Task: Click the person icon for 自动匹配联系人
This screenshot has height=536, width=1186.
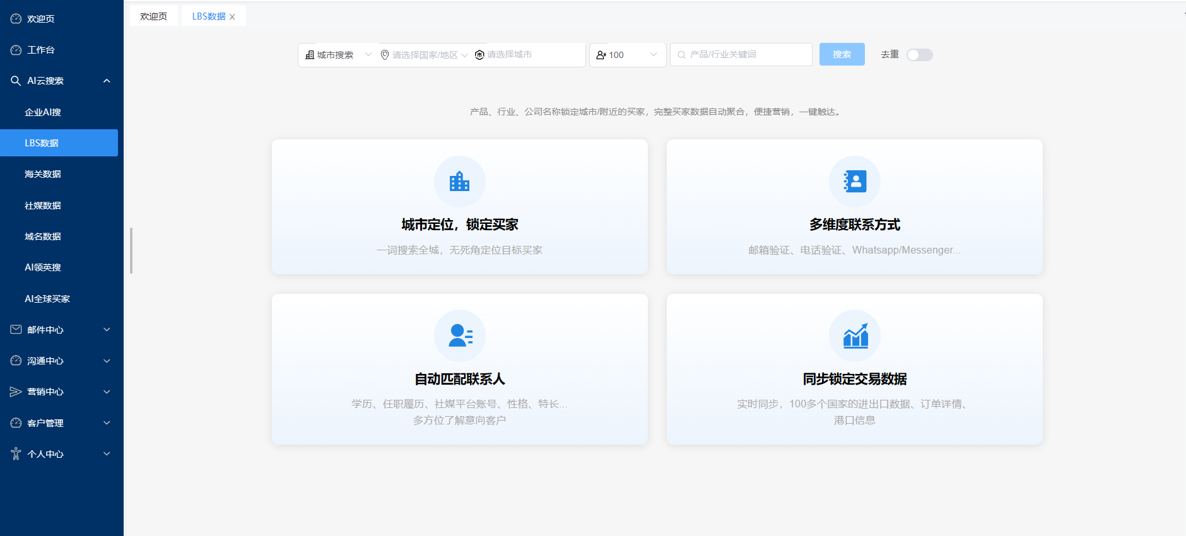Action: [460, 335]
